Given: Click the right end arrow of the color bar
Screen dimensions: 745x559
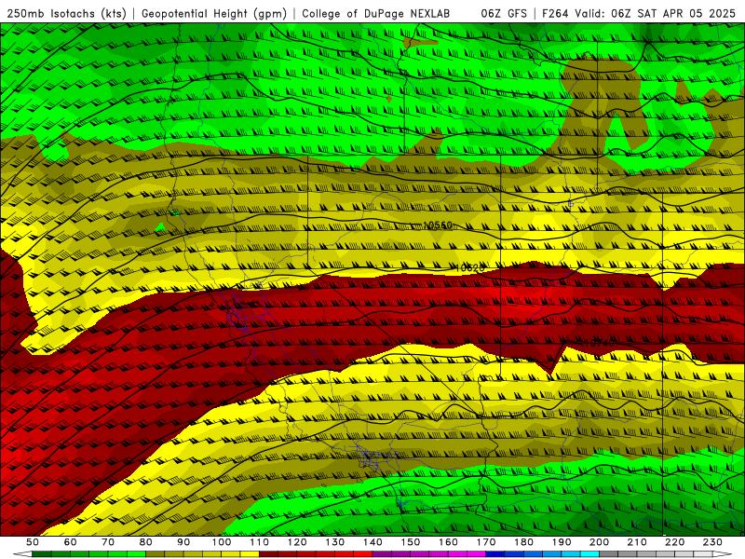Looking at the screenshot, I should 723,554.
